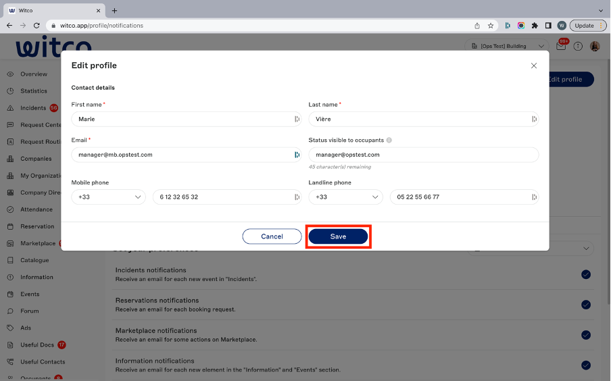This screenshot has height=381, width=611.
Task: Open Attendance in the sidebar
Action: tap(36, 209)
